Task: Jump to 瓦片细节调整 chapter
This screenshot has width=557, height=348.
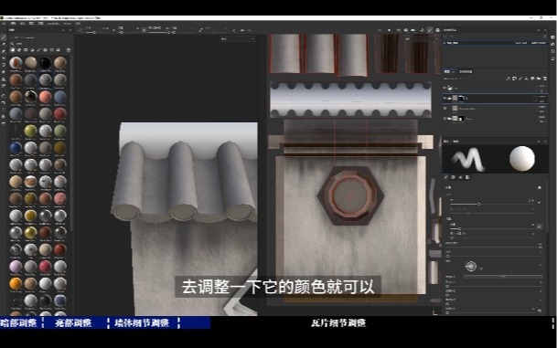Action: (x=338, y=322)
